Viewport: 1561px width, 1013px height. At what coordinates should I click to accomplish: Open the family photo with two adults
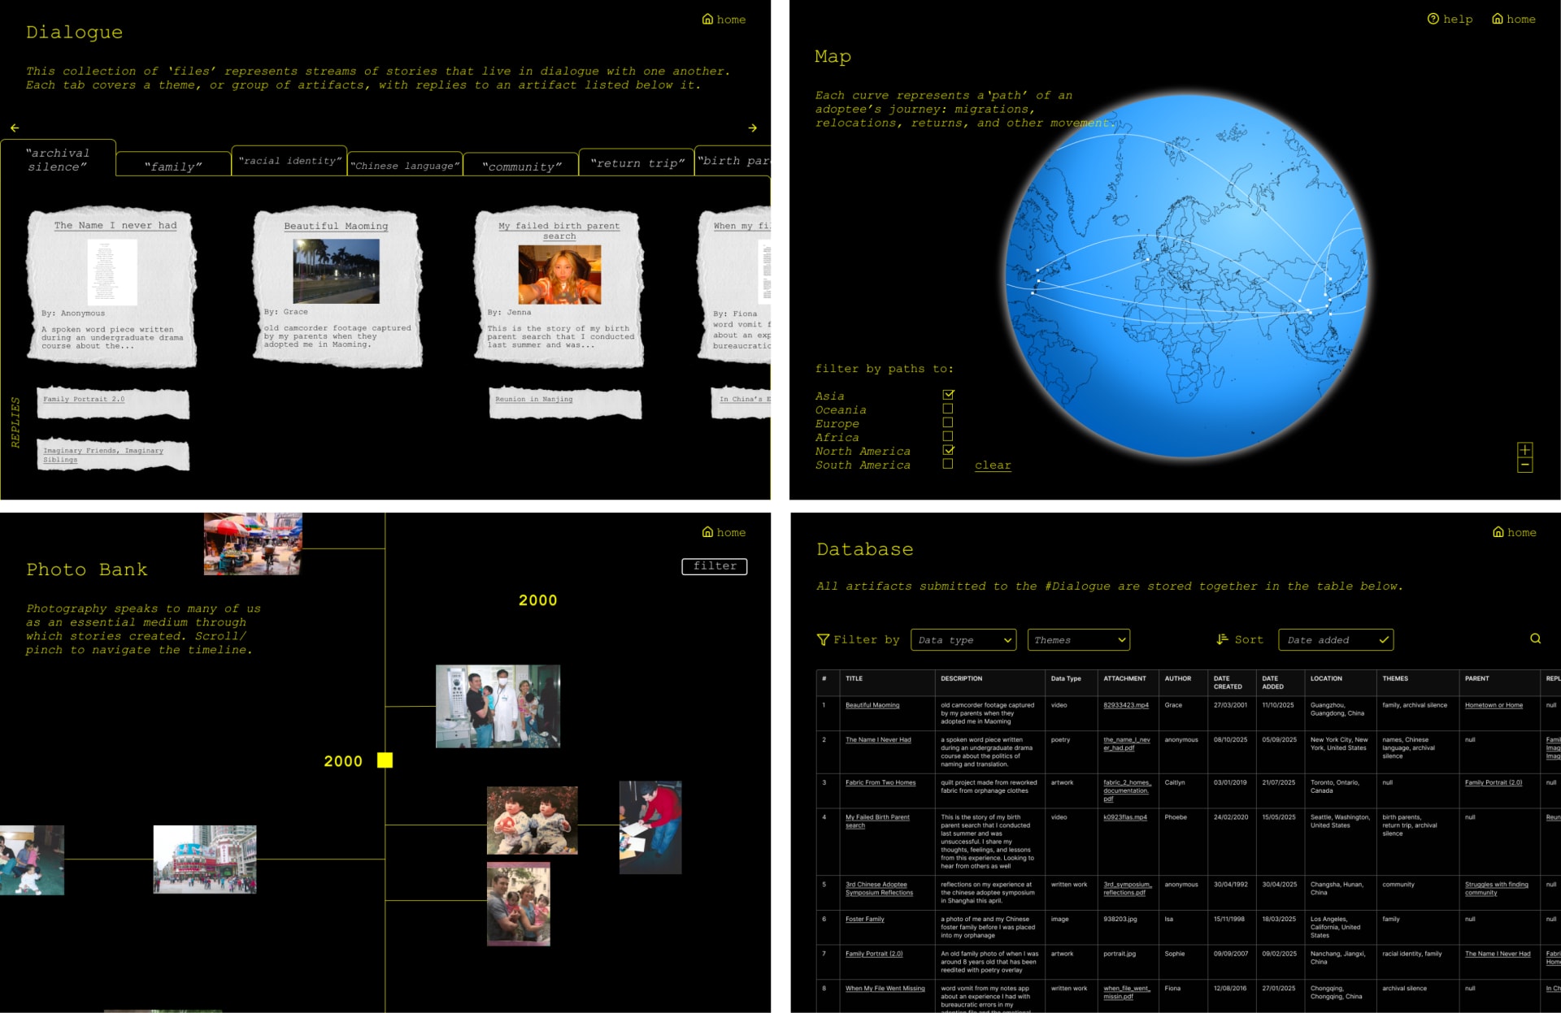click(x=519, y=904)
